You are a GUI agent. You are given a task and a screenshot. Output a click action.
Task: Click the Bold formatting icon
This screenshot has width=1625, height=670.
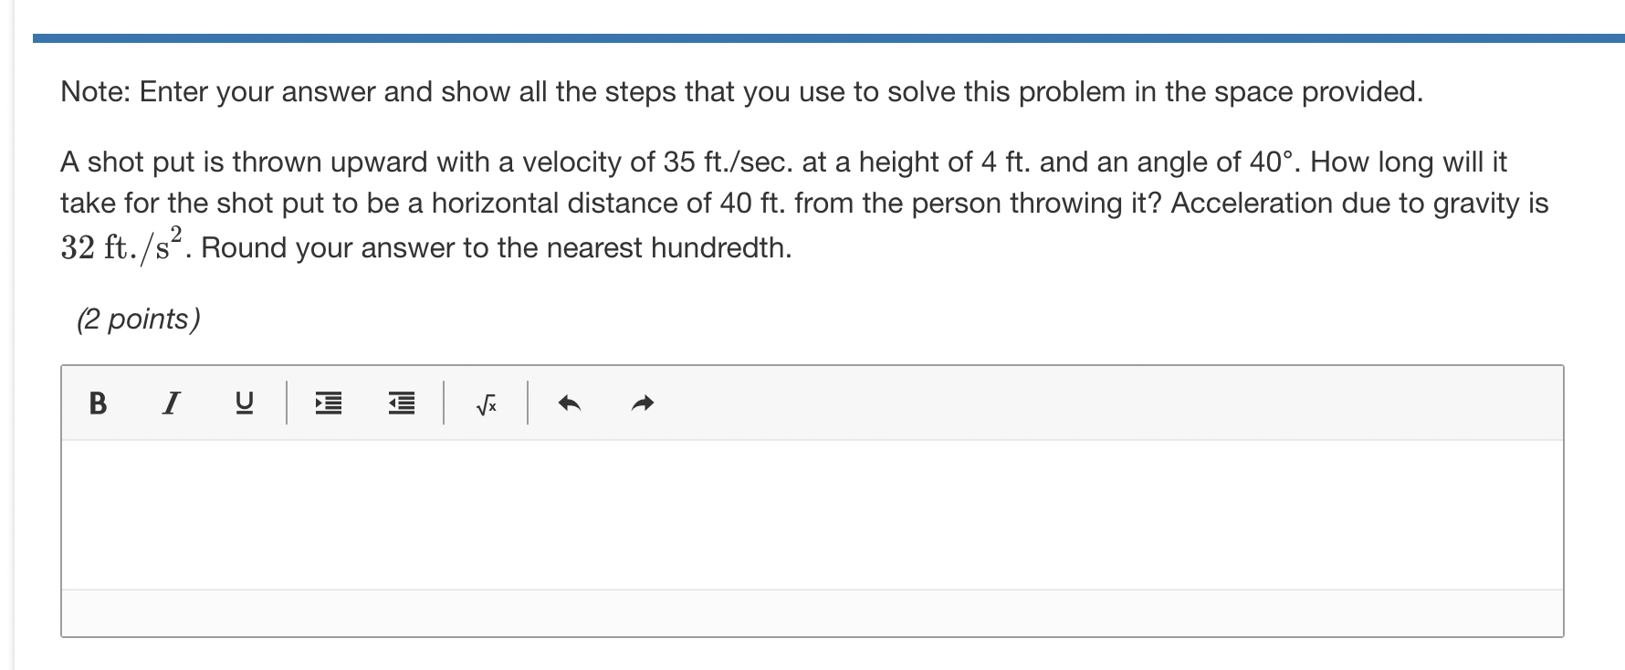click(x=96, y=403)
